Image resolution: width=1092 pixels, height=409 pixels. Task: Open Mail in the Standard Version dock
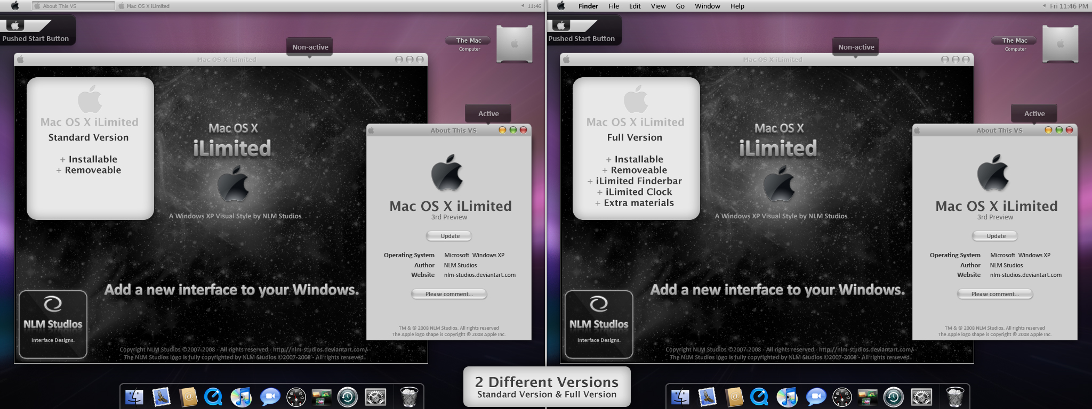[161, 397]
